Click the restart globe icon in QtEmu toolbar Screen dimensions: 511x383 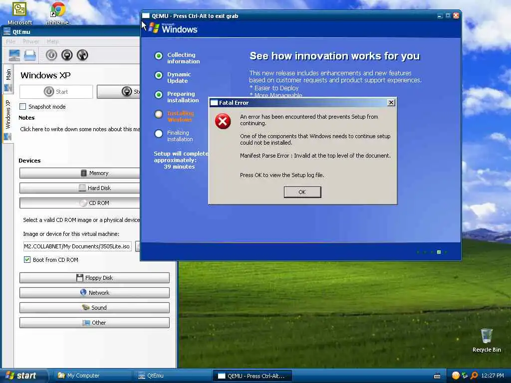pos(82,55)
